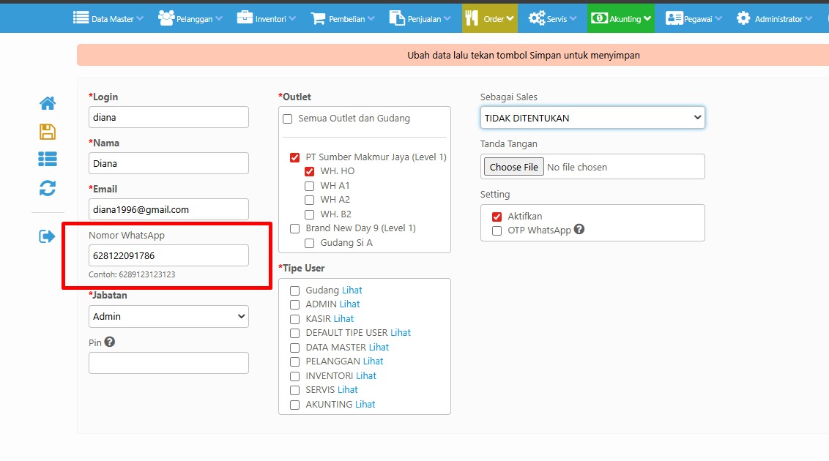Click the Save floppy disk icon

[x=48, y=132]
